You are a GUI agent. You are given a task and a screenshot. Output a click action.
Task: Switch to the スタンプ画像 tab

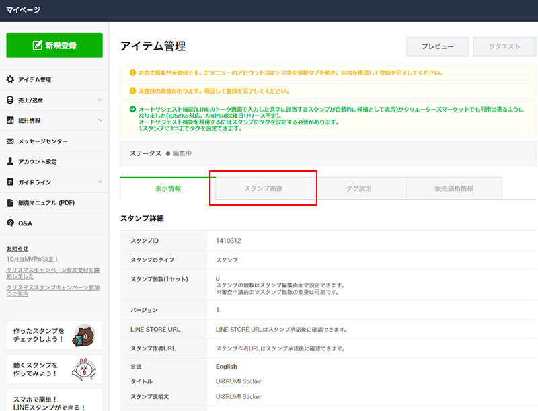pos(263,188)
